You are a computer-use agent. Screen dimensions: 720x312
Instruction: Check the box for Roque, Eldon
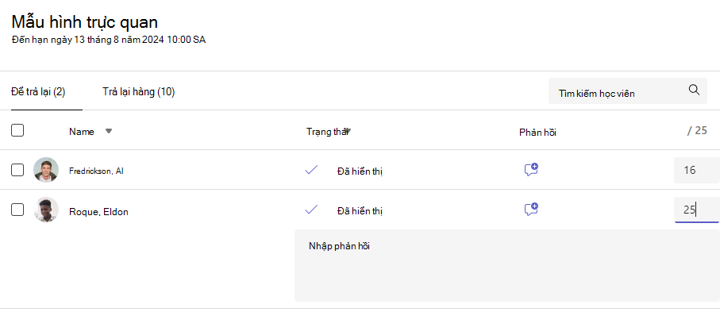click(x=17, y=210)
